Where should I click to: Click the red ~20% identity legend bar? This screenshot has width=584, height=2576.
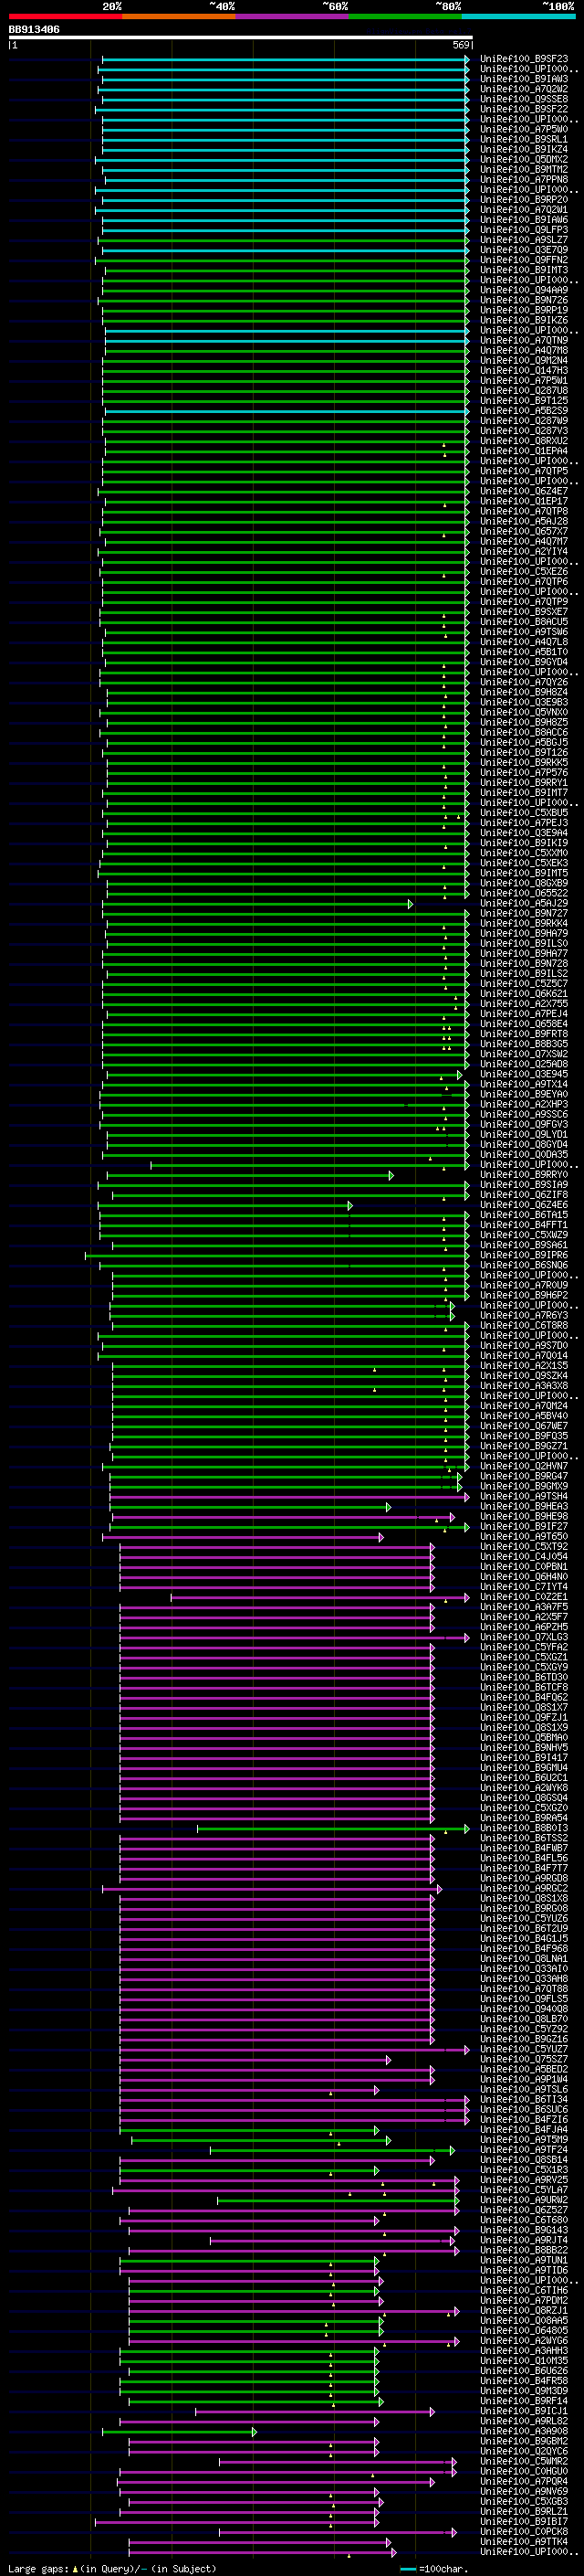tap(66, 16)
